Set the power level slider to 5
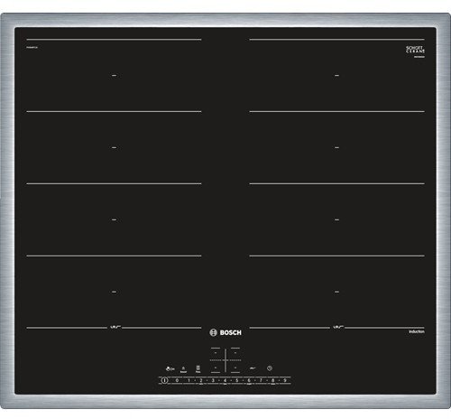451x419 pixels. click(236, 380)
